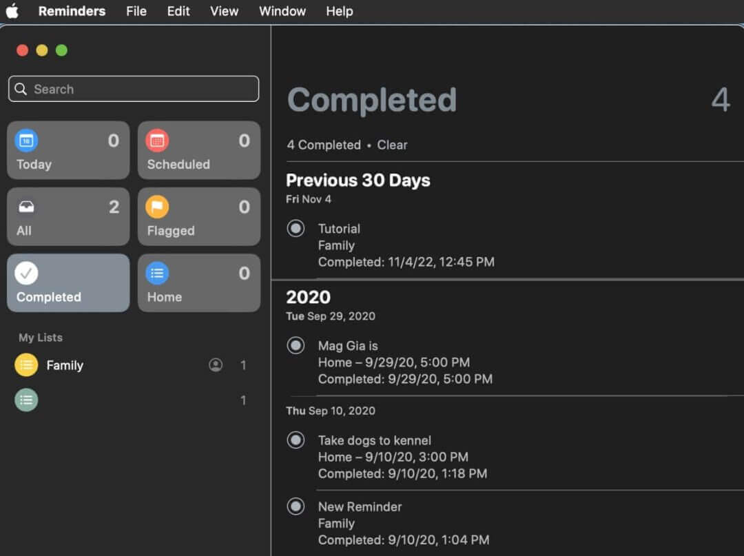Image resolution: width=744 pixels, height=556 pixels.
Task: Uncheck the Mag Gia is reminder
Action: (x=296, y=345)
